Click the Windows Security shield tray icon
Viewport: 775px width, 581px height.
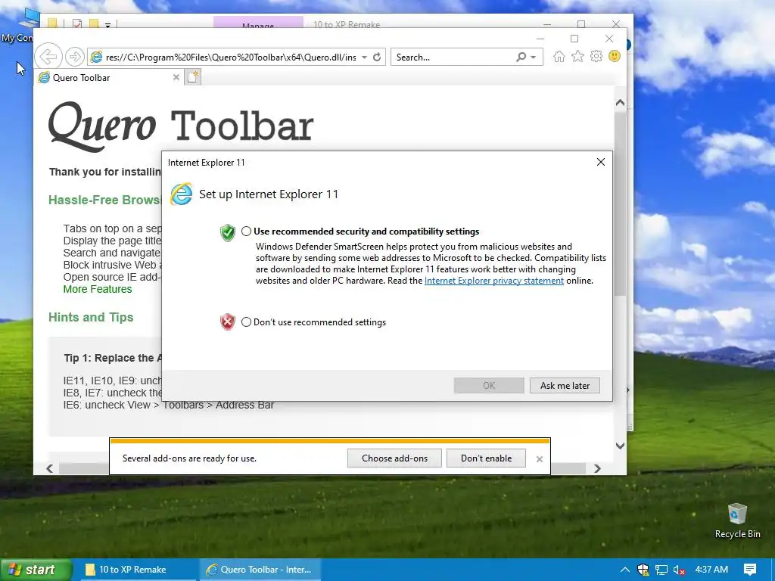(643, 570)
